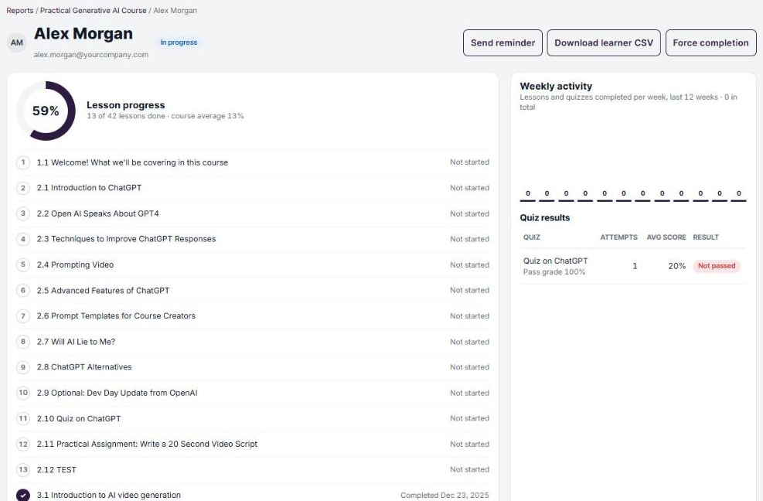
Task: Click the Quiz on ChatGPT row in Quiz results
Action: [x=632, y=266]
